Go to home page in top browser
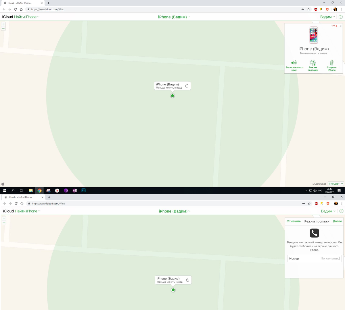 pyautogui.click(x=21, y=9)
